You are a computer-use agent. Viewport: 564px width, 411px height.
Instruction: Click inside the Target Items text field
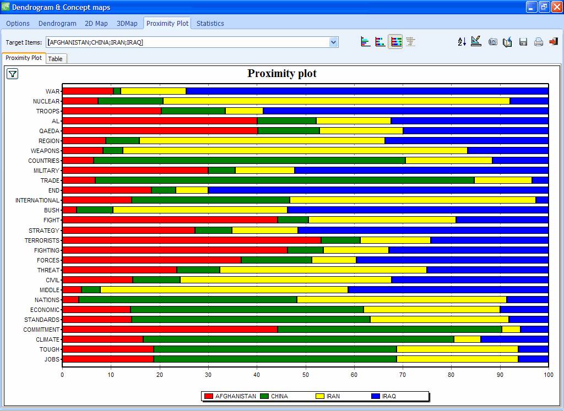coord(187,42)
